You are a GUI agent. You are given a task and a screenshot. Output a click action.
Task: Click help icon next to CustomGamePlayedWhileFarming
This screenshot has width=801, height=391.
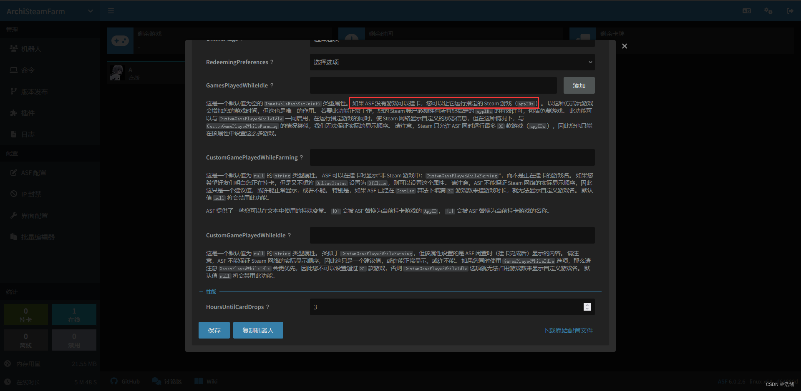click(x=302, y=157)
